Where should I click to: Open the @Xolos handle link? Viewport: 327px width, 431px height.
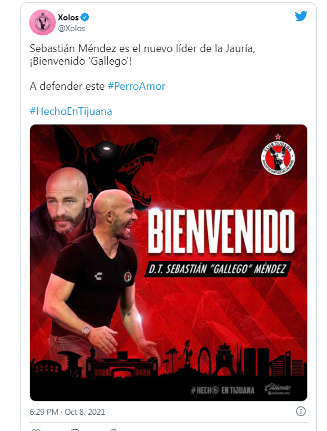pos(71,28)
